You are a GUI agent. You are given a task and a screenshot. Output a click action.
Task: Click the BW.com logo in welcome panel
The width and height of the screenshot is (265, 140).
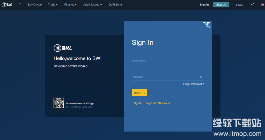point(62,48)
